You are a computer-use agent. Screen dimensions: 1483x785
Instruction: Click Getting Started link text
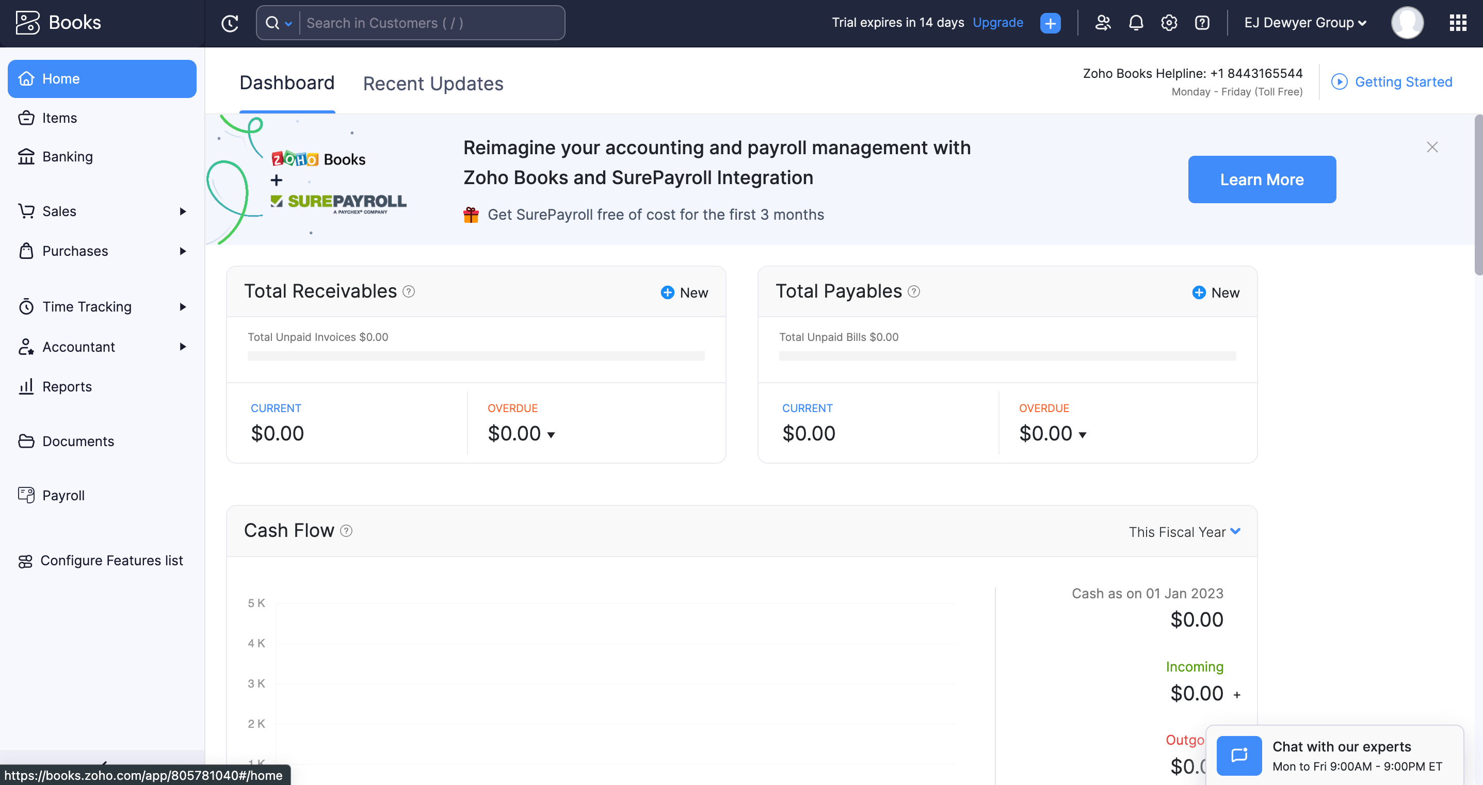[x=1404, y=81]
